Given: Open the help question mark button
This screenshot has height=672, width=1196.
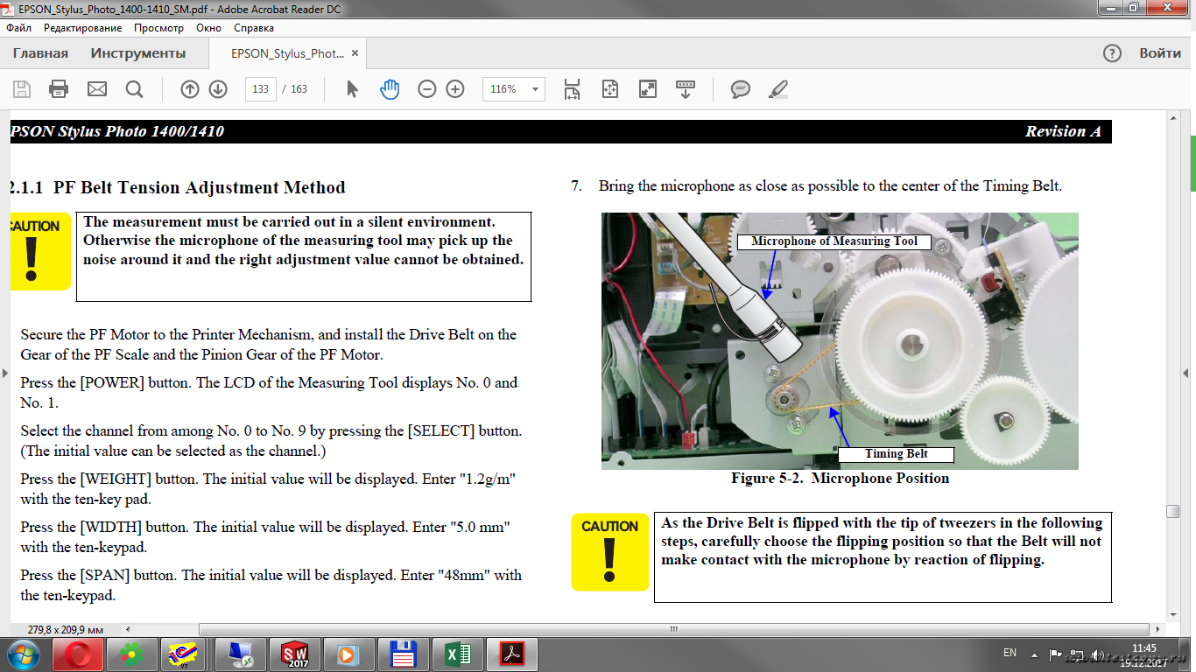Looking at the screenshot, I should (1112, 53).
